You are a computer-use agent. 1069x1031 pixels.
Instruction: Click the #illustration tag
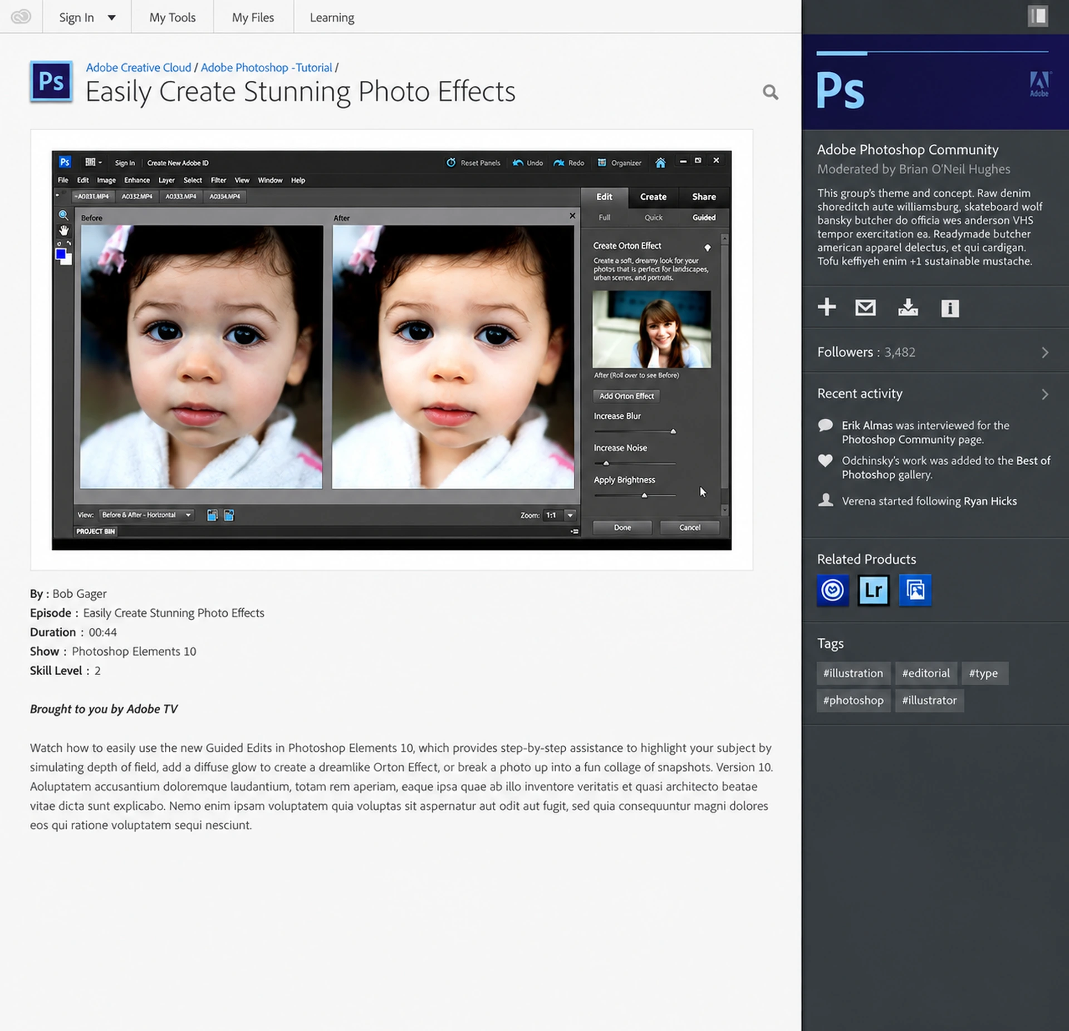[853, 673]
